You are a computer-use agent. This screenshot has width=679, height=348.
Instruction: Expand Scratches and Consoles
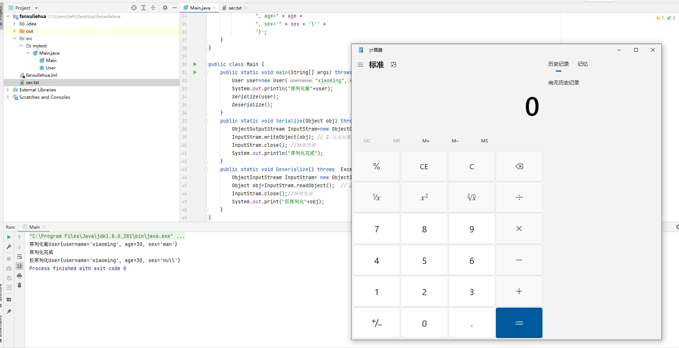pyautogui.click(x=8, y=97)
